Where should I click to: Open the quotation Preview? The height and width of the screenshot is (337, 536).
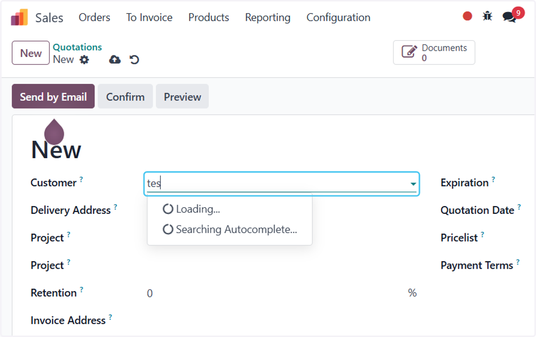182,96
